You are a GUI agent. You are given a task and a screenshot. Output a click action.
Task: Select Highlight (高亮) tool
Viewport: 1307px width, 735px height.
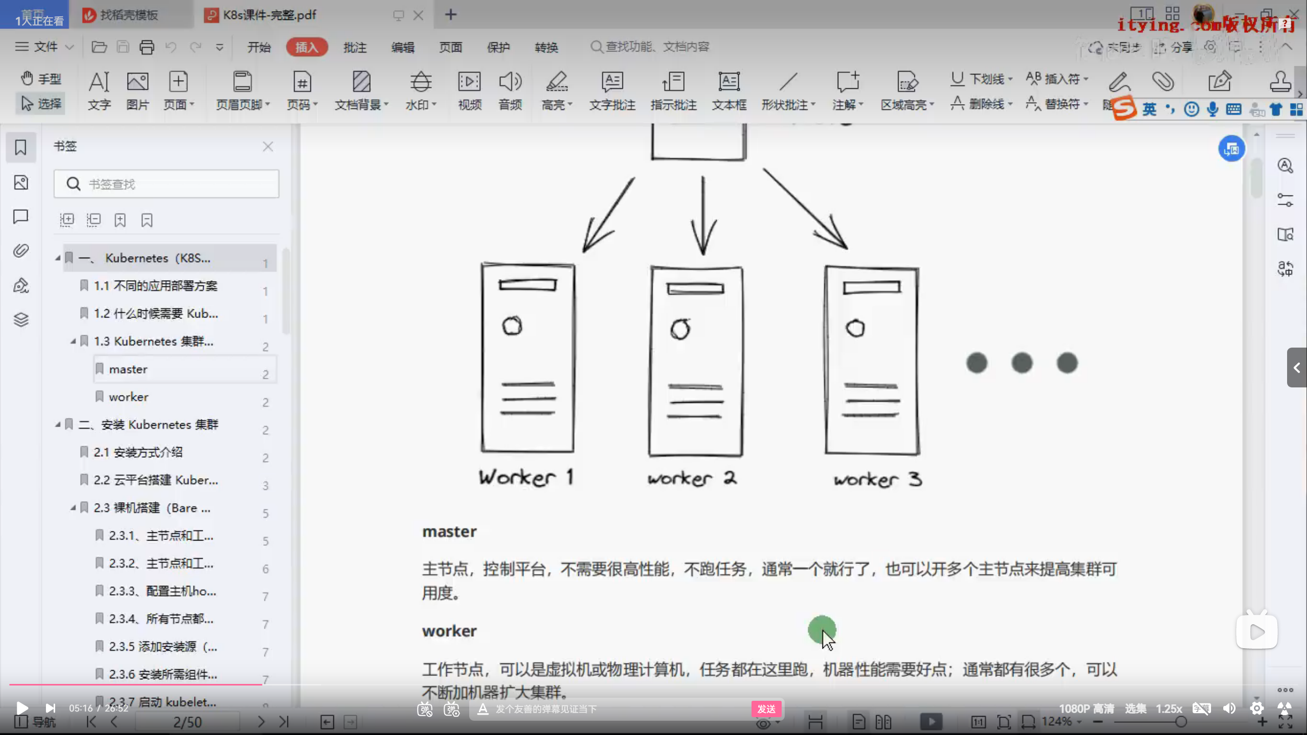coord(556,91)
